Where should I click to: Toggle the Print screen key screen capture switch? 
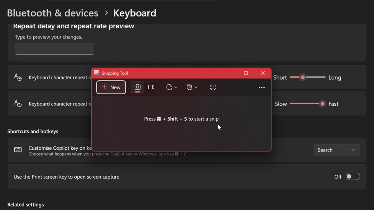pyautogui.click(x=353, y=177)
